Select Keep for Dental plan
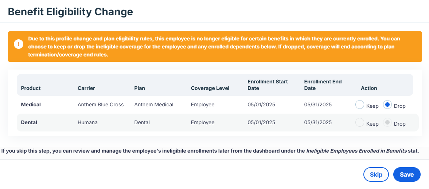 [x=359, y=122]
